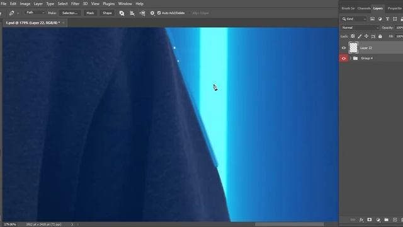Filter layers by adjustment layers icon
The image size is (403, 227).
pyautogui.click(x=380, y=19)
